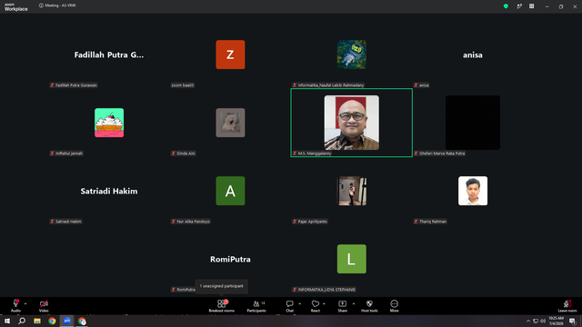Open File Explorer from the taskbar

(37, 321)
